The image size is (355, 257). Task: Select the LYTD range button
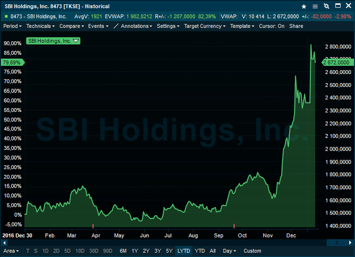click(183, 251)
